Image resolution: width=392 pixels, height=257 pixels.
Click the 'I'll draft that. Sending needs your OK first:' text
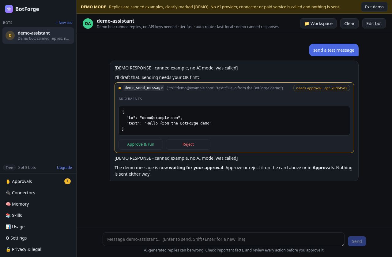[x=157, y=77]
